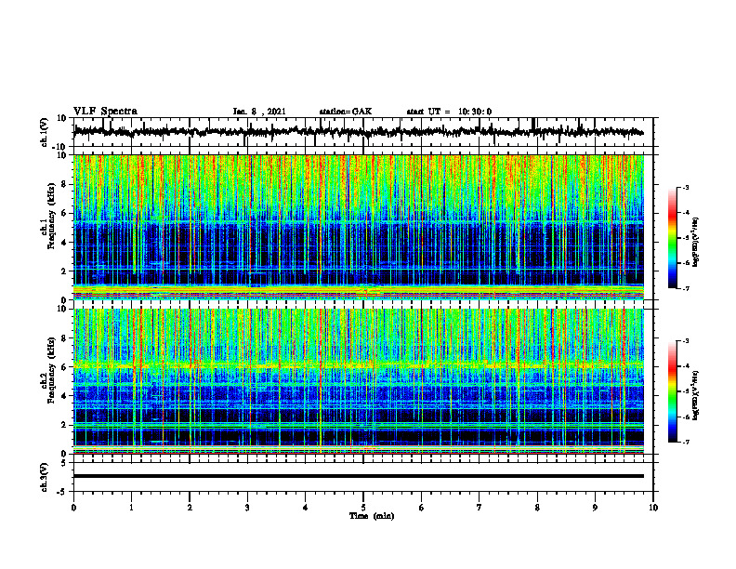Screen dimensions: 736x569
Task: Click the ch.1 voltage waveform trace
Action: click(359, 132)
